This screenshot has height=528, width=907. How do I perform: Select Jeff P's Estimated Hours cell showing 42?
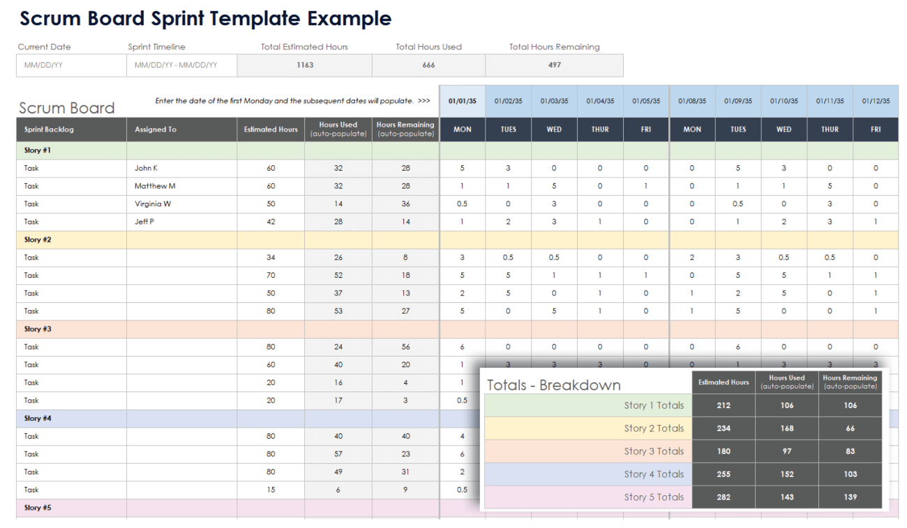(x=270, y=222)
